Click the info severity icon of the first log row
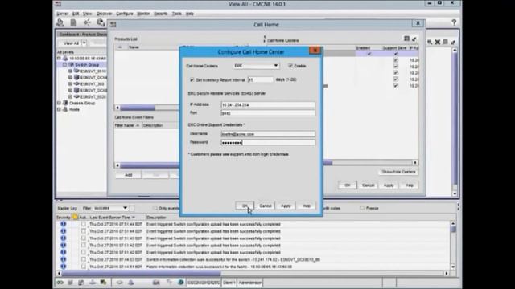 63,224
